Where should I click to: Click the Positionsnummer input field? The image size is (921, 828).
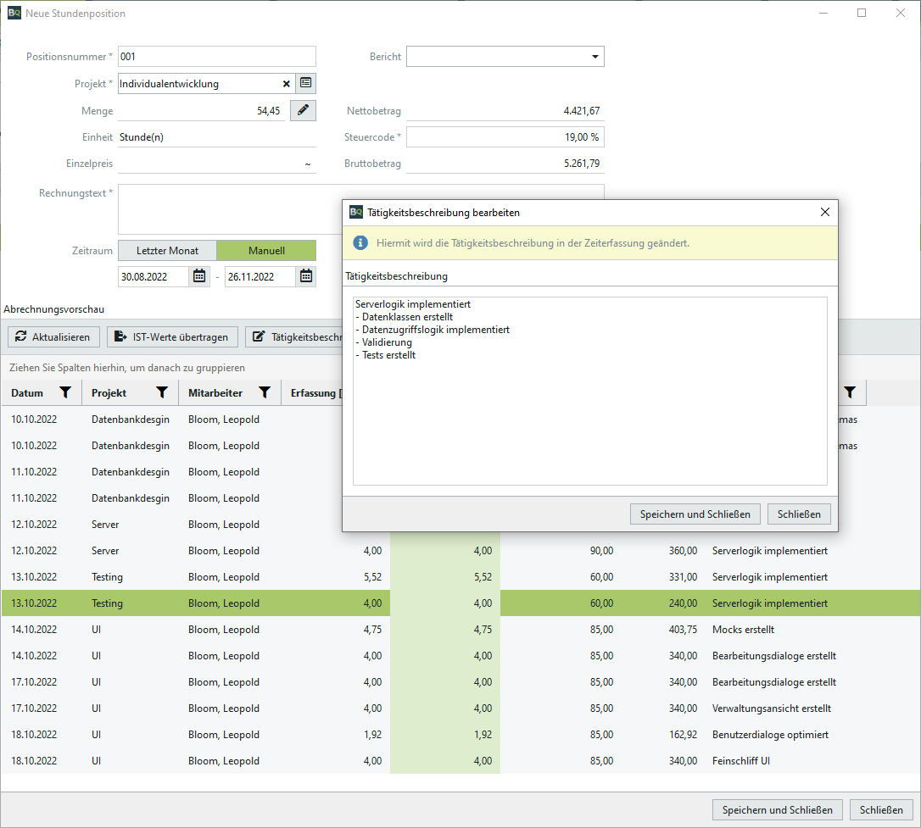coord(216,57)
